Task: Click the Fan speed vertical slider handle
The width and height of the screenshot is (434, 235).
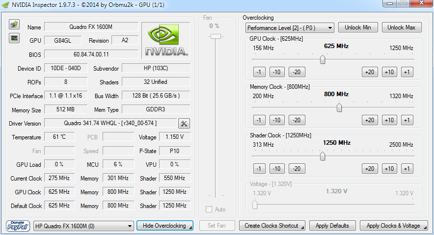Action: [216, 36]
